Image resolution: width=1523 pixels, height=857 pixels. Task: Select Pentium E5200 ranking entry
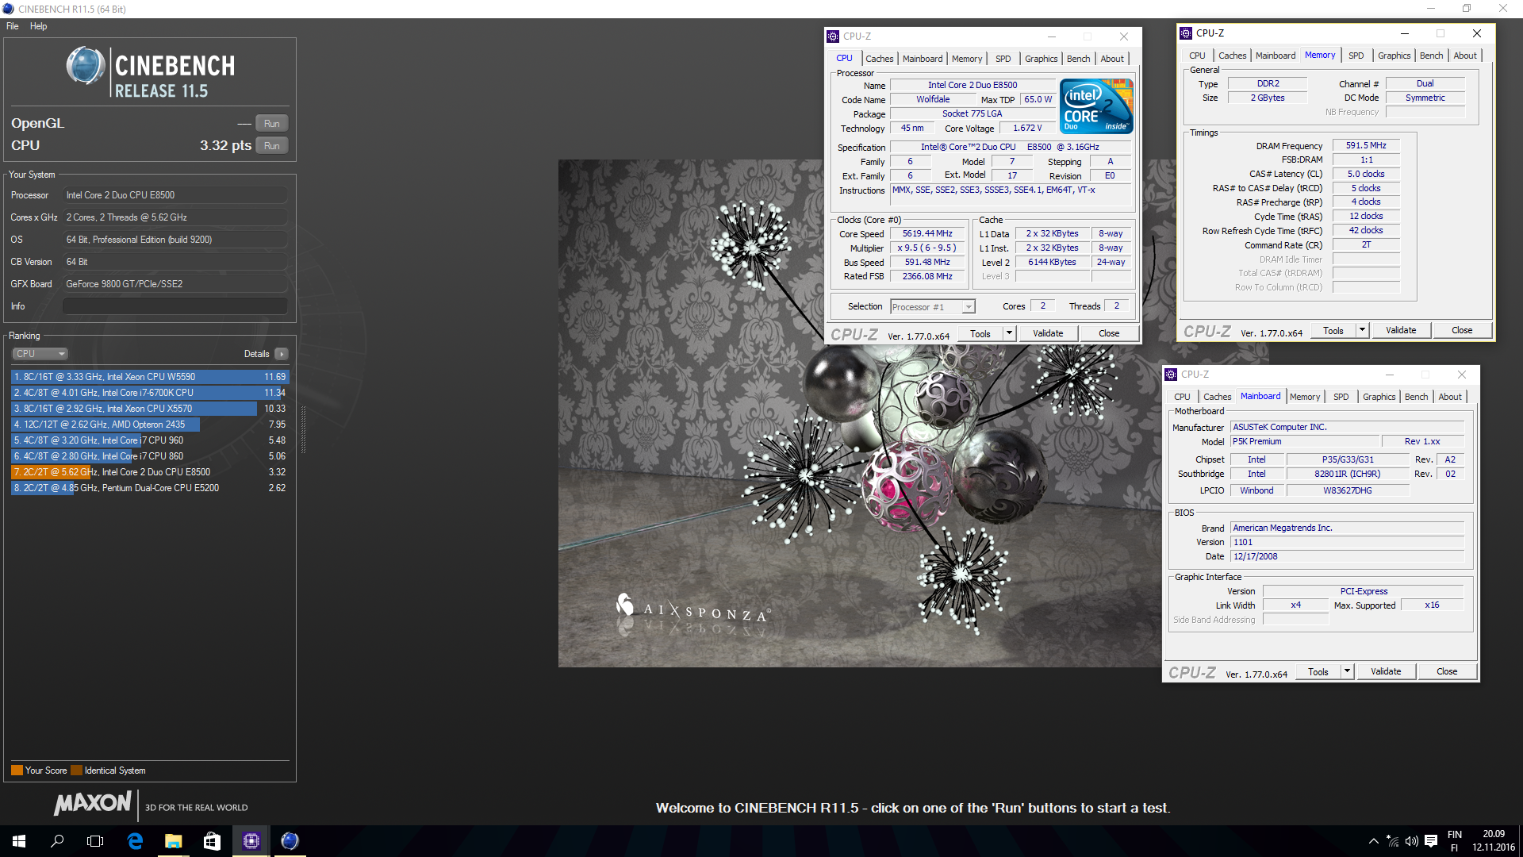(x=150, y=488)
